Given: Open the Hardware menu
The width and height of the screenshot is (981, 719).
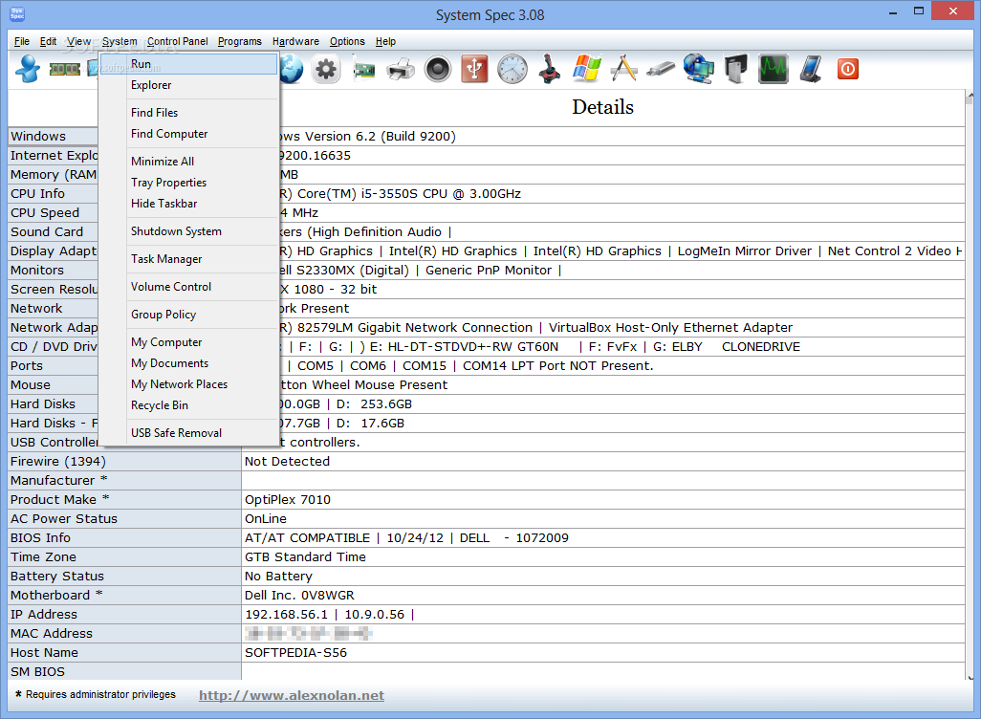Looking at the screenshot, I should 295,41.
